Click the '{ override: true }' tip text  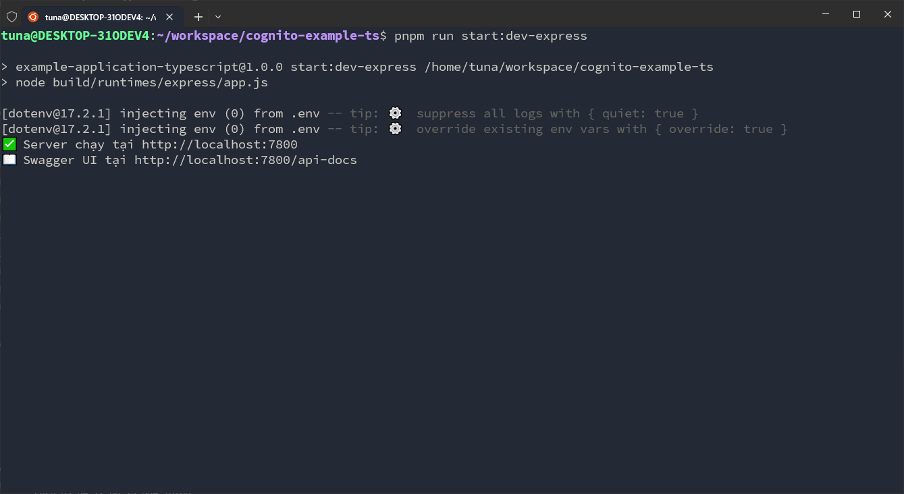click(x=720, y=129)
